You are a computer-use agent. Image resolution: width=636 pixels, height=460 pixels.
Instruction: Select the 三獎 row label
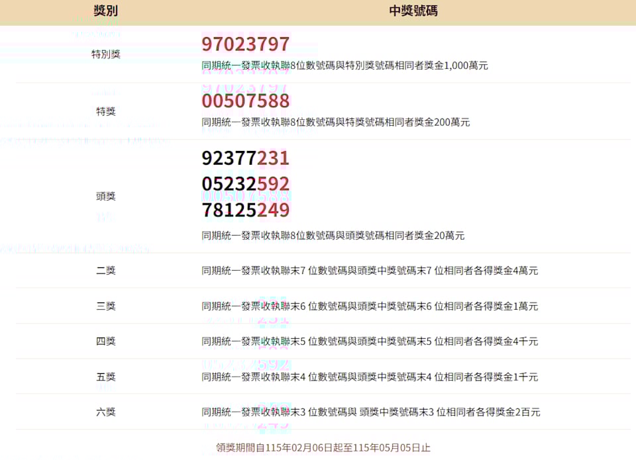tap(106, 306)
